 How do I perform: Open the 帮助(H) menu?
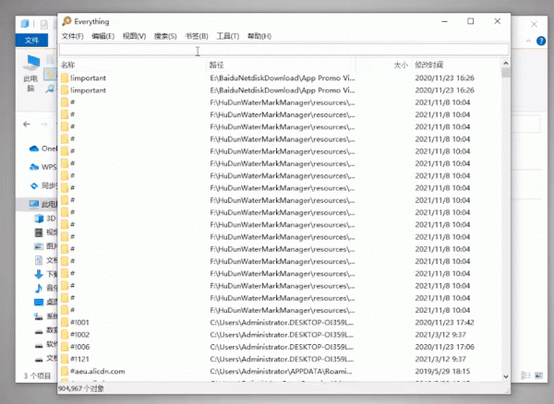click(x=259, y=36)
